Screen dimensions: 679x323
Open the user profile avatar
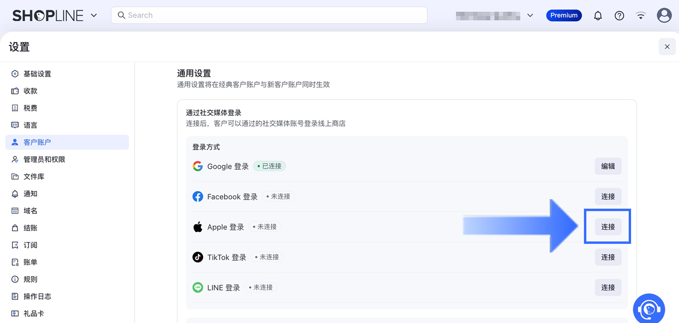coord(664,16)
